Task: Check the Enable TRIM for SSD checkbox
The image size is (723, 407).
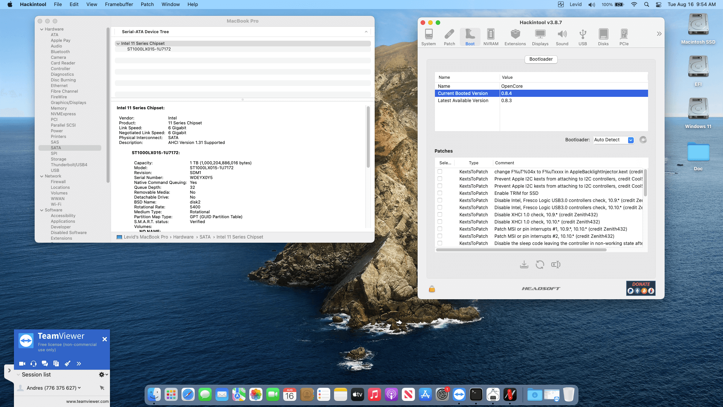Action: pyautogui.click(x=440, y=193)
